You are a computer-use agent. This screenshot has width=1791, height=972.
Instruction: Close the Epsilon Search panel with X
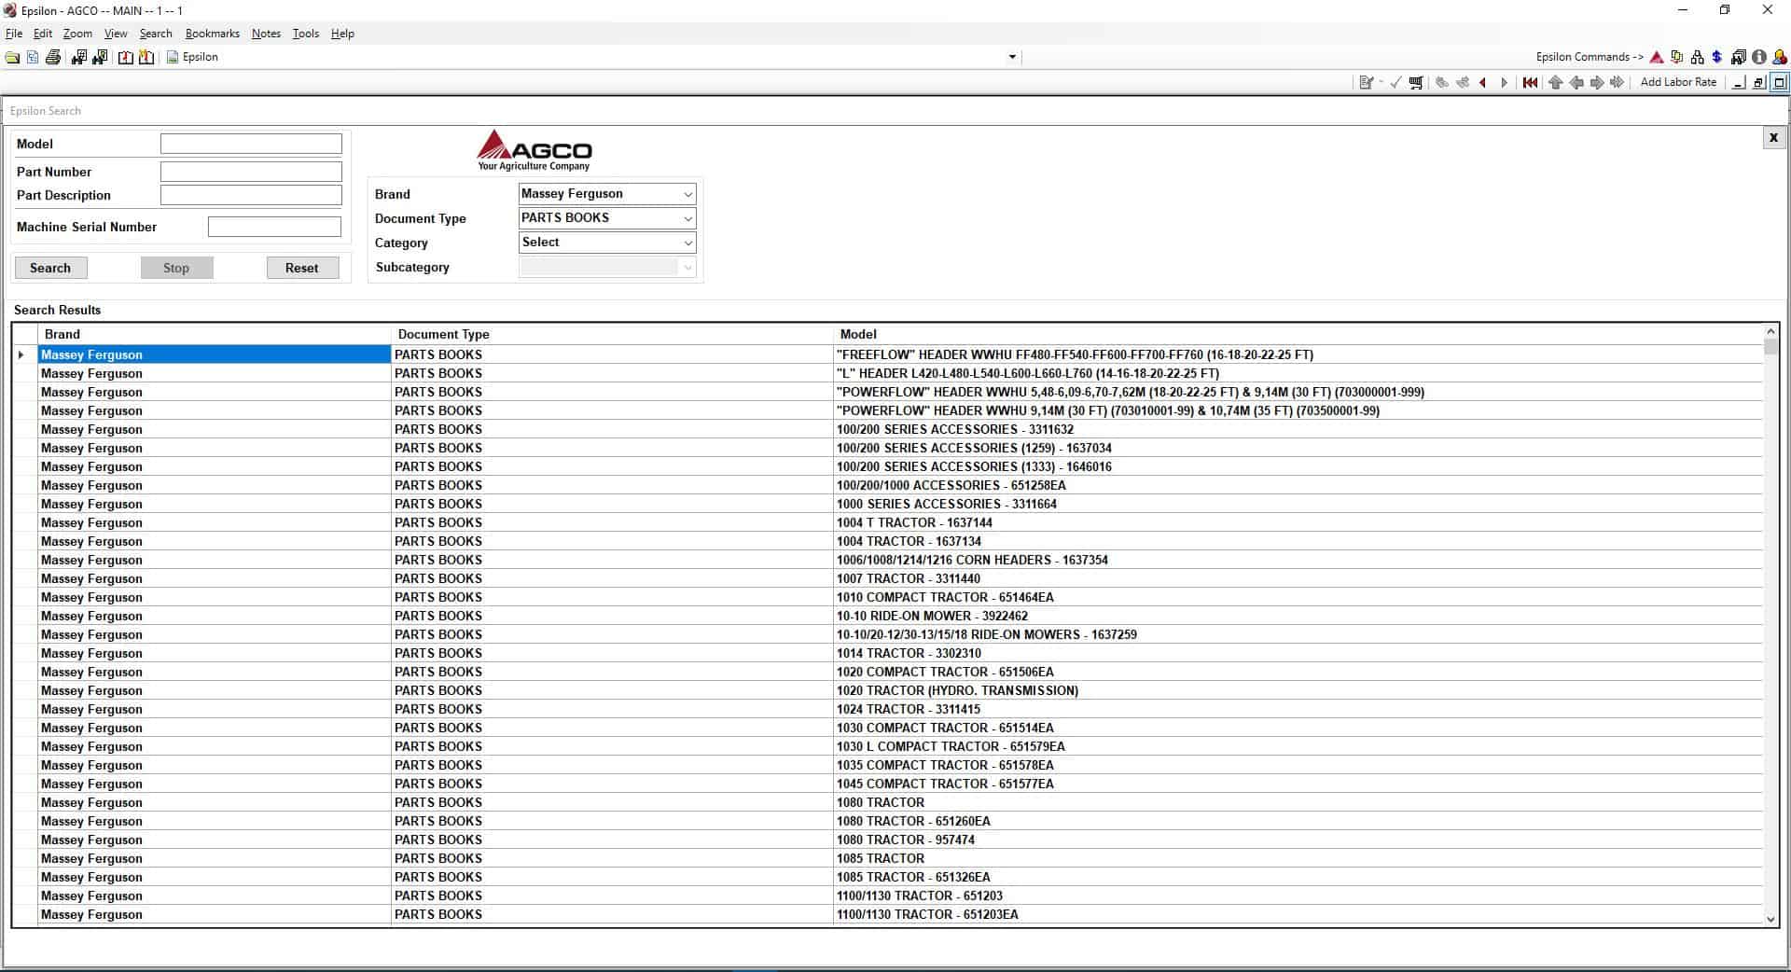pos(1773,138)
